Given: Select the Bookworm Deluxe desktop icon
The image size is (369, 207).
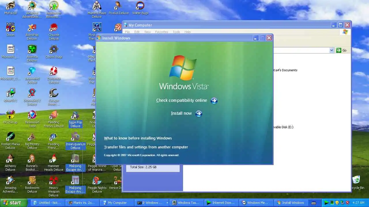Looking at the screenshot, I should pos(32,185).
